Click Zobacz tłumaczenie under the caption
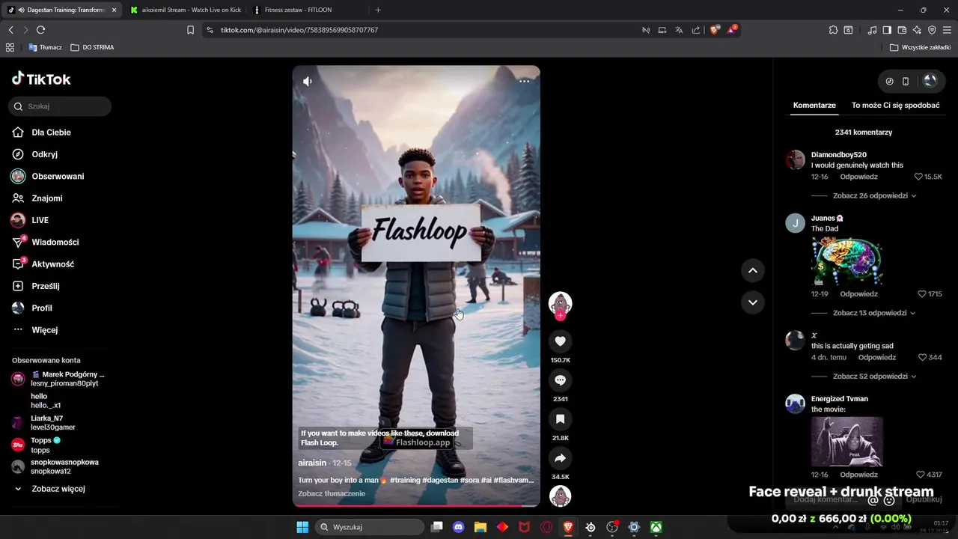 tap(332, 493)
